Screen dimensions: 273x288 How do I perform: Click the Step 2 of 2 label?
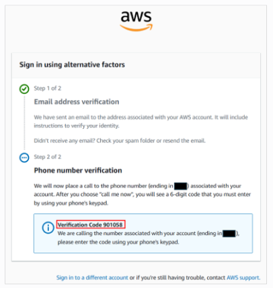click(x=48, y=156)
